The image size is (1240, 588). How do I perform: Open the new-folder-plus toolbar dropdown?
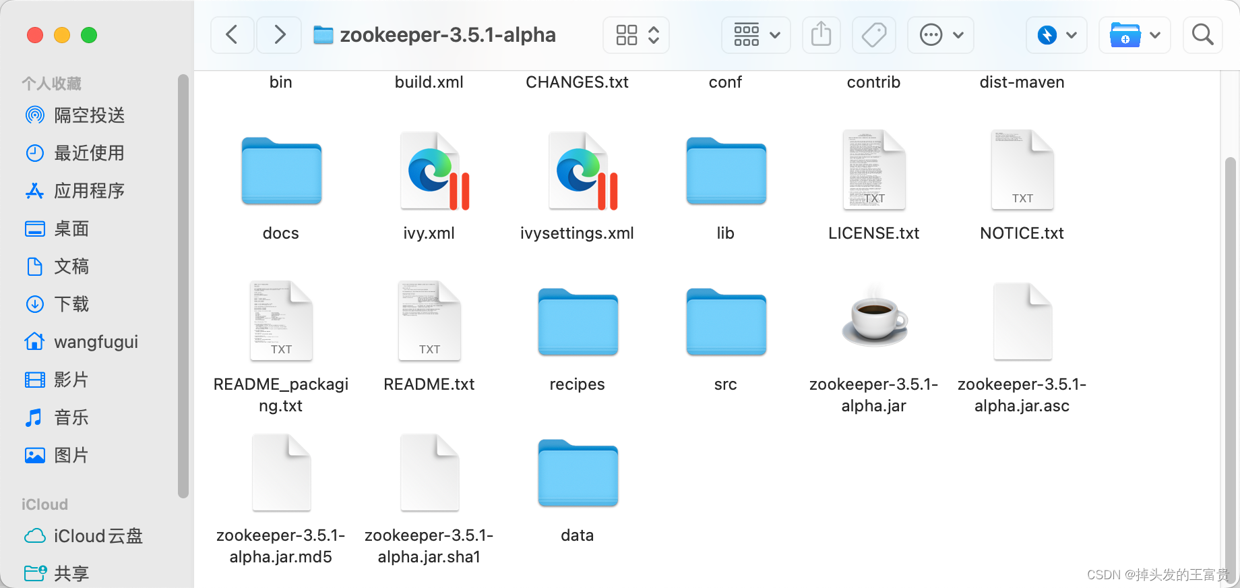coord(1135,34)
